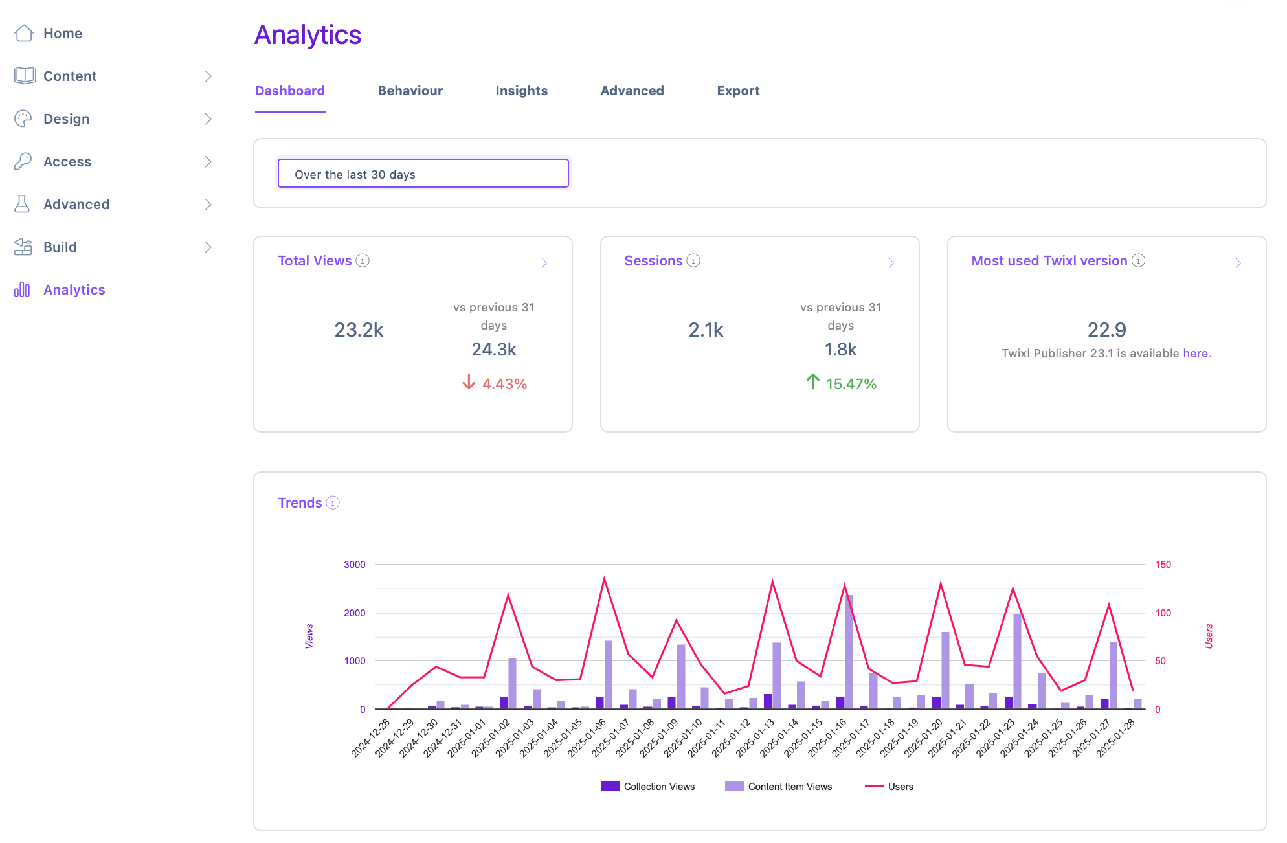Show info for Most used Twixl version

(x=1139, y=260)
